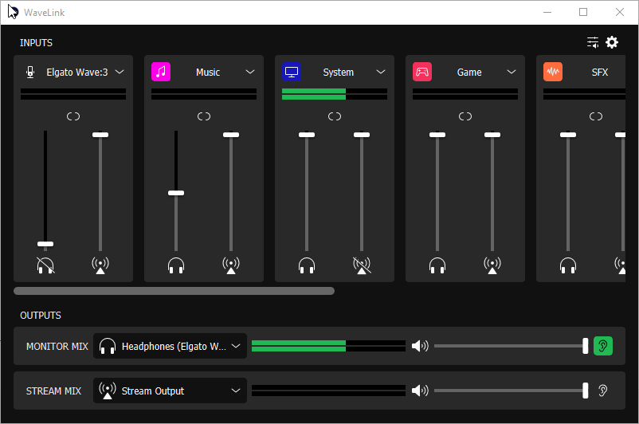Open Stream Mix Stream Output dropdown

coord(170,391)
